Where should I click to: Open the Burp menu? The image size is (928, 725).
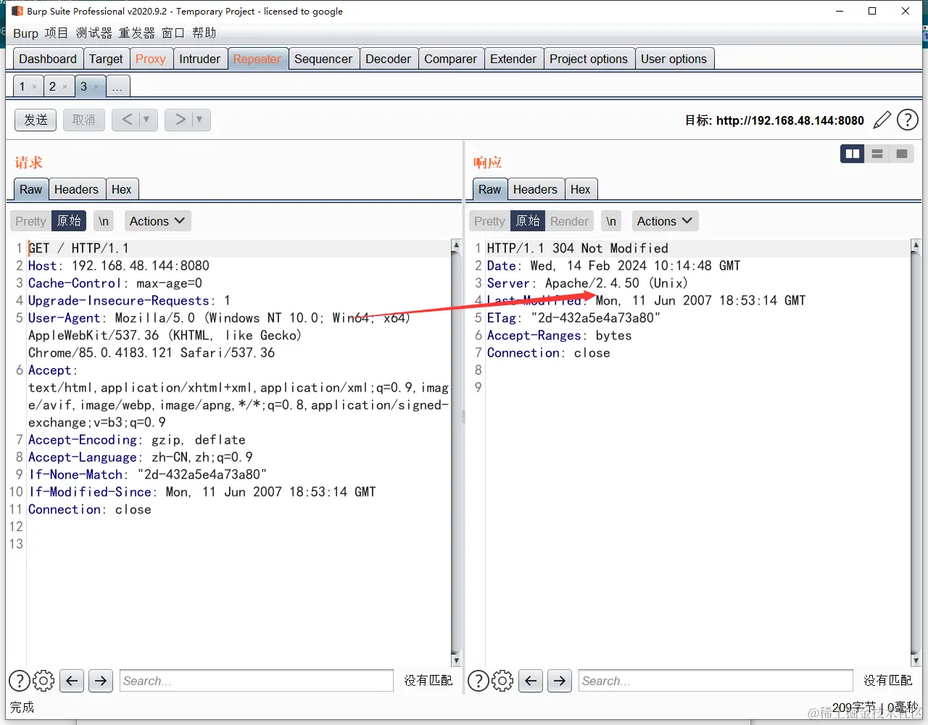coord(25,33)
